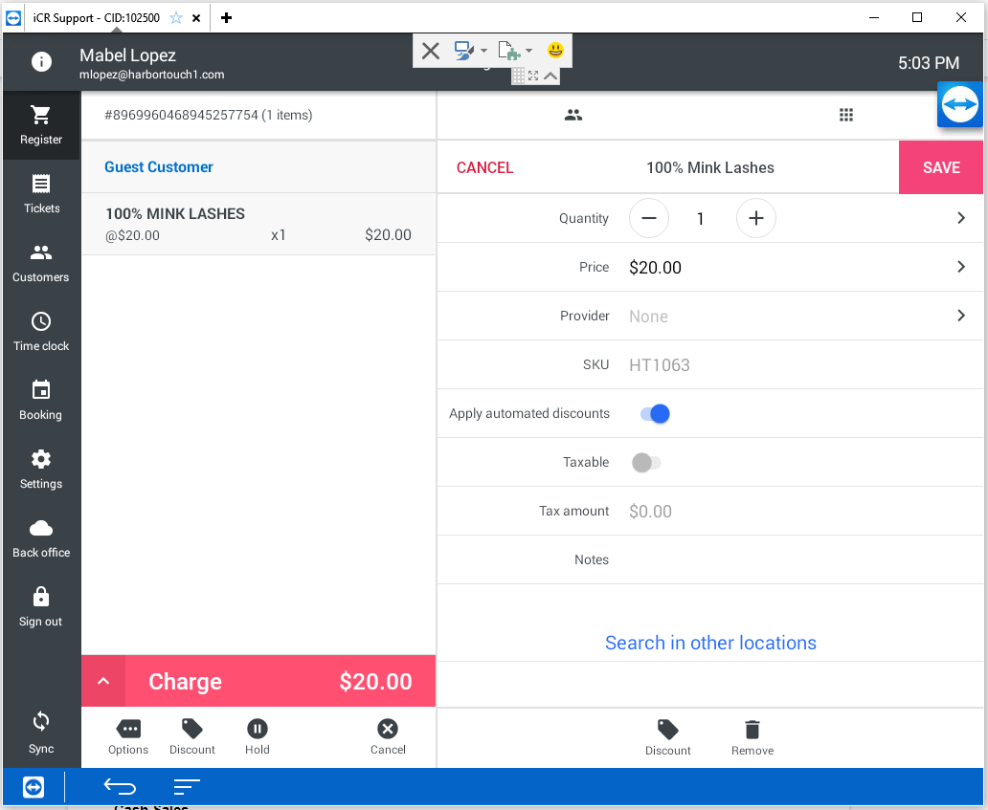This screenshot has width=988, height=810.
Task: Increase quantity with the plus button
Action: [x=755, y=219]
